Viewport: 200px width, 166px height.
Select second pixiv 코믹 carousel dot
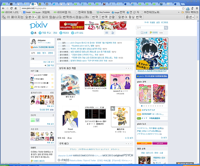tap(144, 106)
